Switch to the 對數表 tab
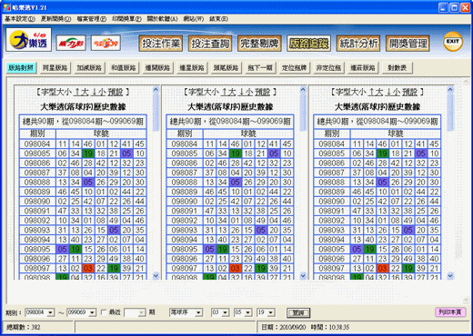The image size is (473, 336). [398, 67]
